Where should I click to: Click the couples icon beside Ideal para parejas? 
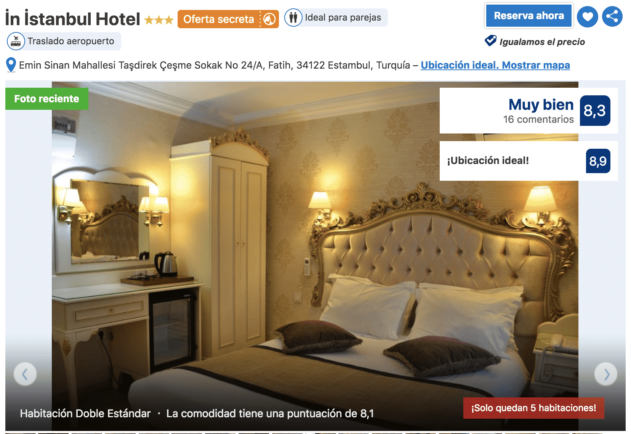pyautogui.click(x=293, y=18)
